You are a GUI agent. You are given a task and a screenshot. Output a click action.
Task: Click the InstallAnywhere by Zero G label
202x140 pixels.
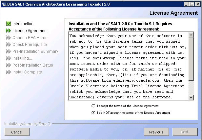27,124
